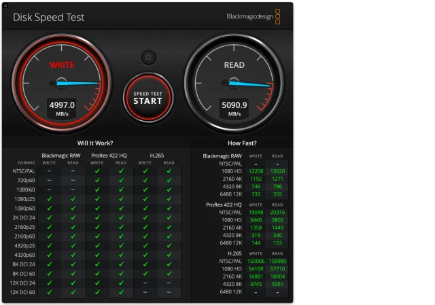This screenshot has width=435, height=305.
Task: Click Blackmagic RAW write dash for NTSC/PAL
Action: [50, 171]
